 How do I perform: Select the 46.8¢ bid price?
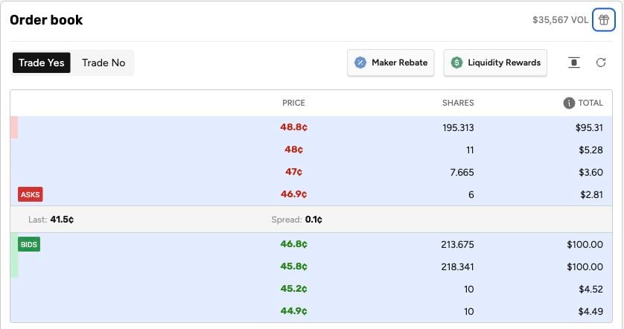[x=293, y=244]
